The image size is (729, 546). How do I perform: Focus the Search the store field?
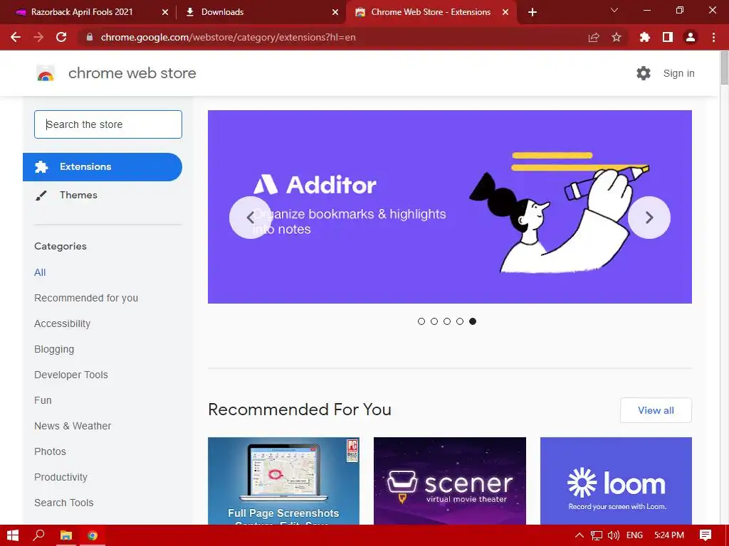point(108,124)
